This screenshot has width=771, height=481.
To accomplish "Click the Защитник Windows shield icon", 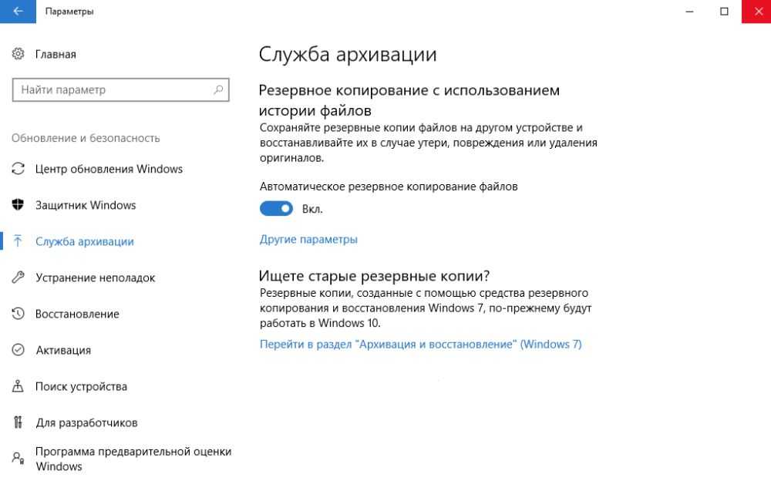I will (19, 205).
